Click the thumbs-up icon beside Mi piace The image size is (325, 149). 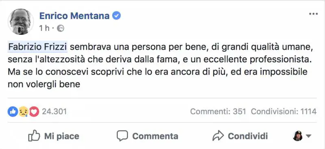tap(34, 136)
